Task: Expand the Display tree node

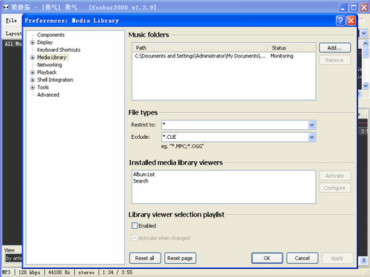Action: coord(33,42)
